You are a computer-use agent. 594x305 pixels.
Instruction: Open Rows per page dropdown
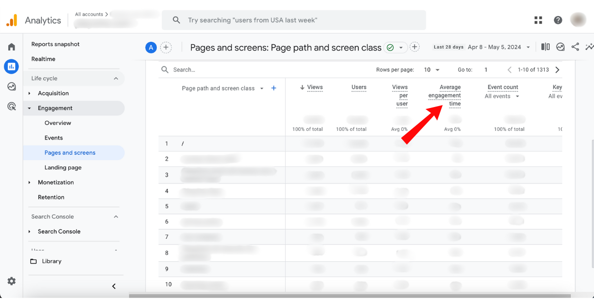(431, 70)
